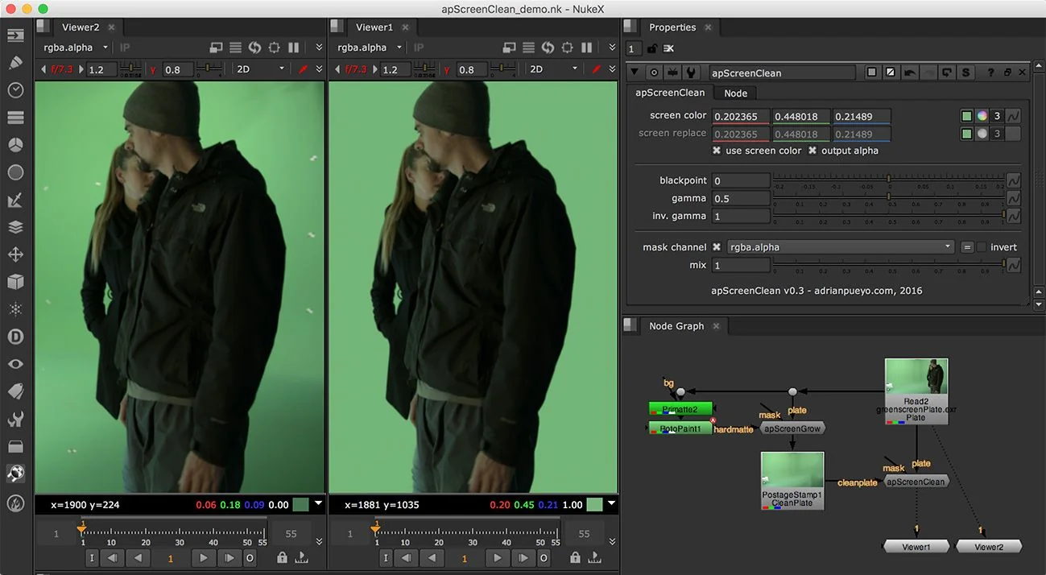Click the help question mark in Properties
Viewport: 1046px width, 575px height.
(x=990, y=72)
